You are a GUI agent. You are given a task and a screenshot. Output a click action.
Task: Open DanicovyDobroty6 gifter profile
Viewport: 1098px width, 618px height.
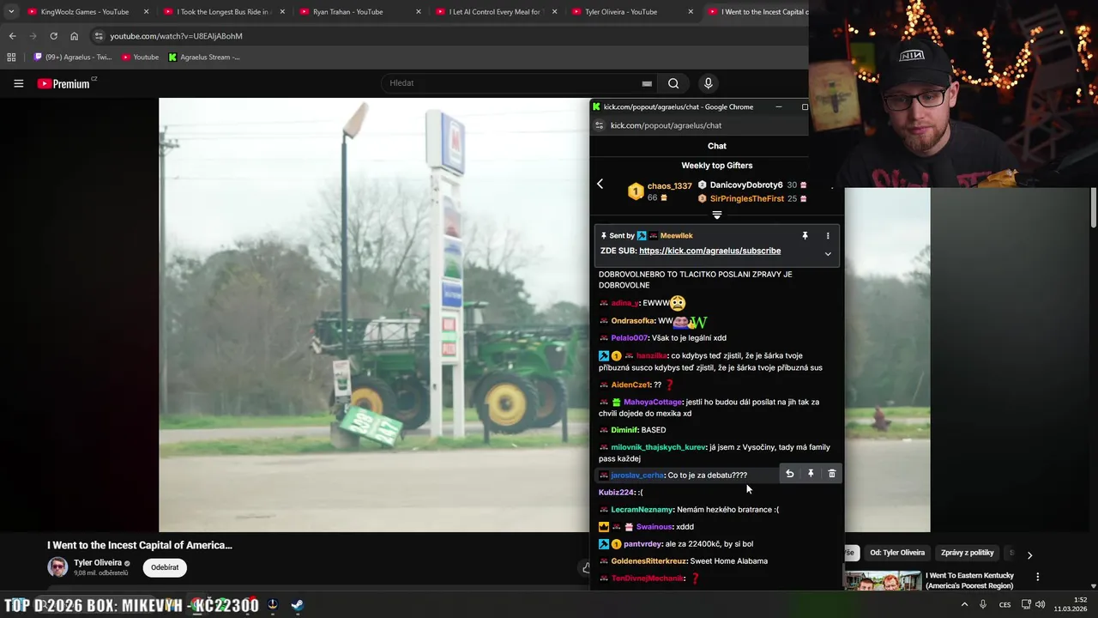[x=745, y=185]
